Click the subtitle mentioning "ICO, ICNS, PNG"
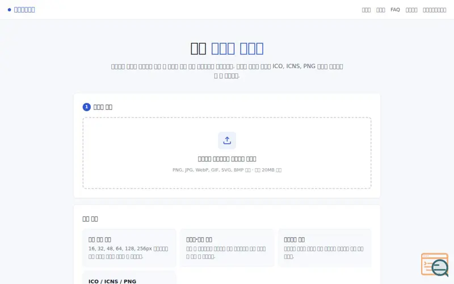The image size is (454, 284). click(227, 71)
